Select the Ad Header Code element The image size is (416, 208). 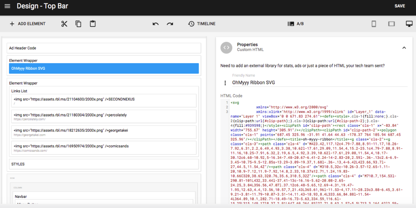(104, 48)
